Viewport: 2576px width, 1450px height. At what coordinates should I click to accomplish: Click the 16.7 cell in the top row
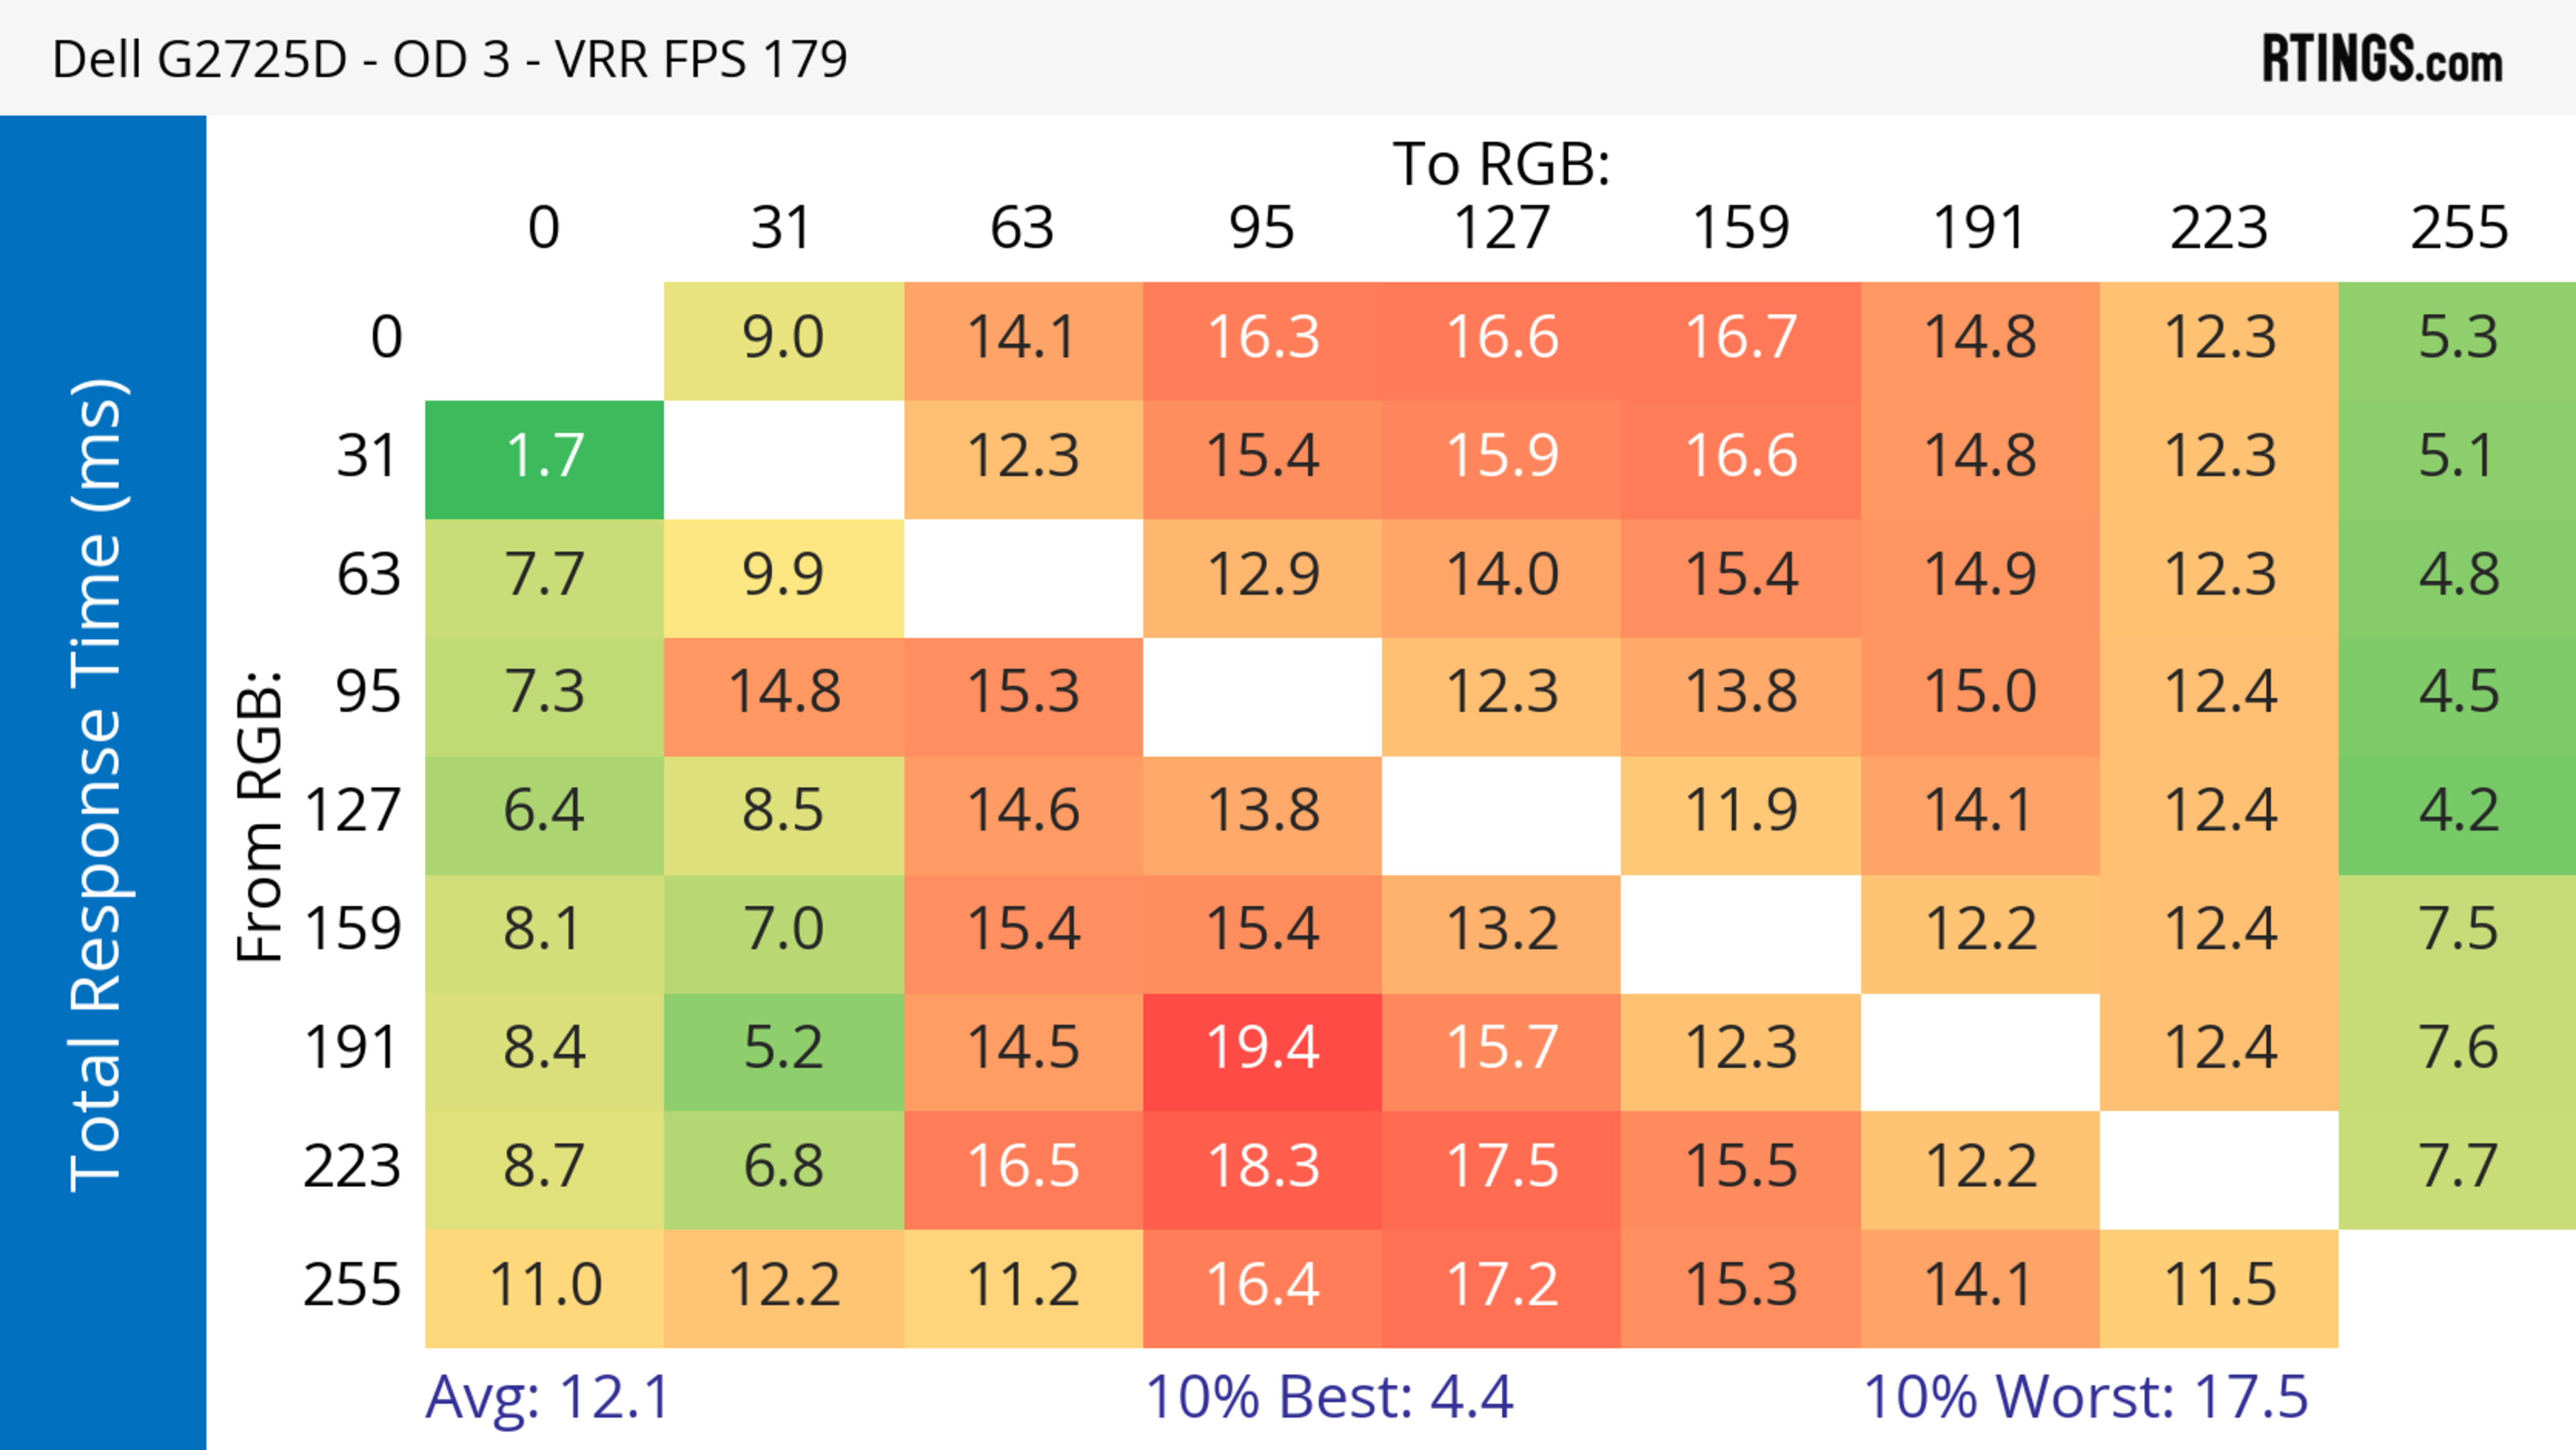click(x=1740, y=338)
